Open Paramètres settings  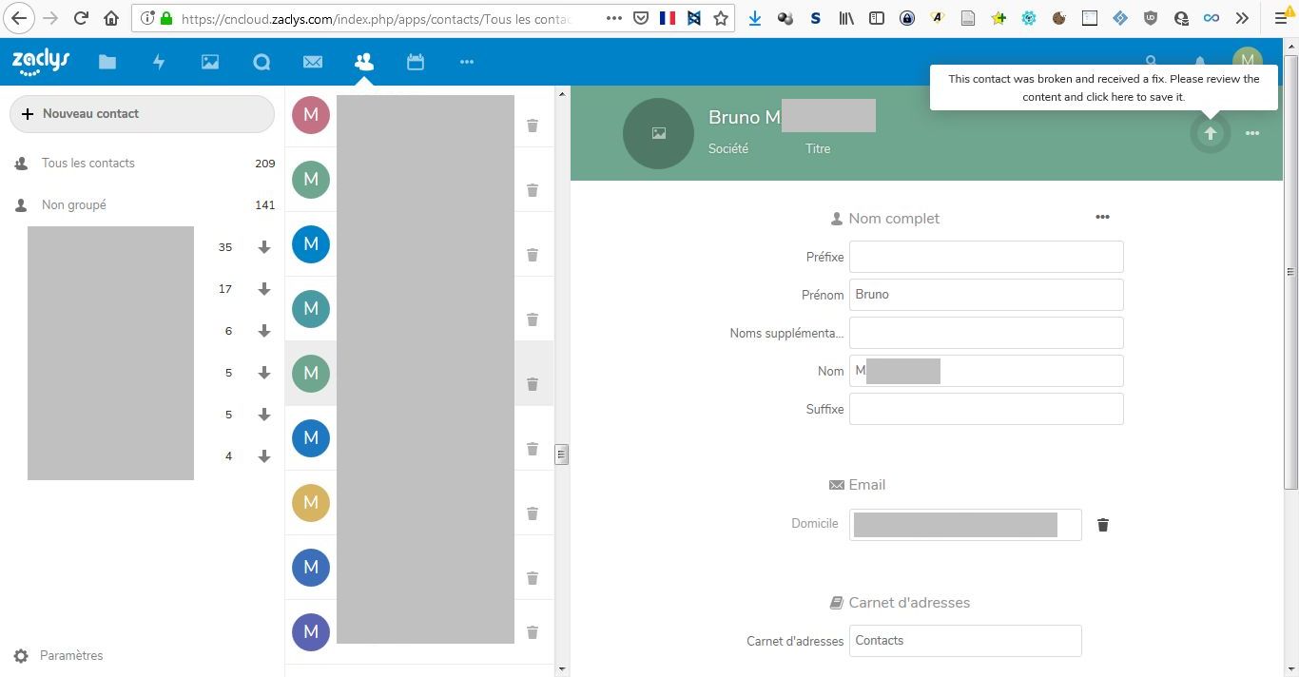coord(70,655)
